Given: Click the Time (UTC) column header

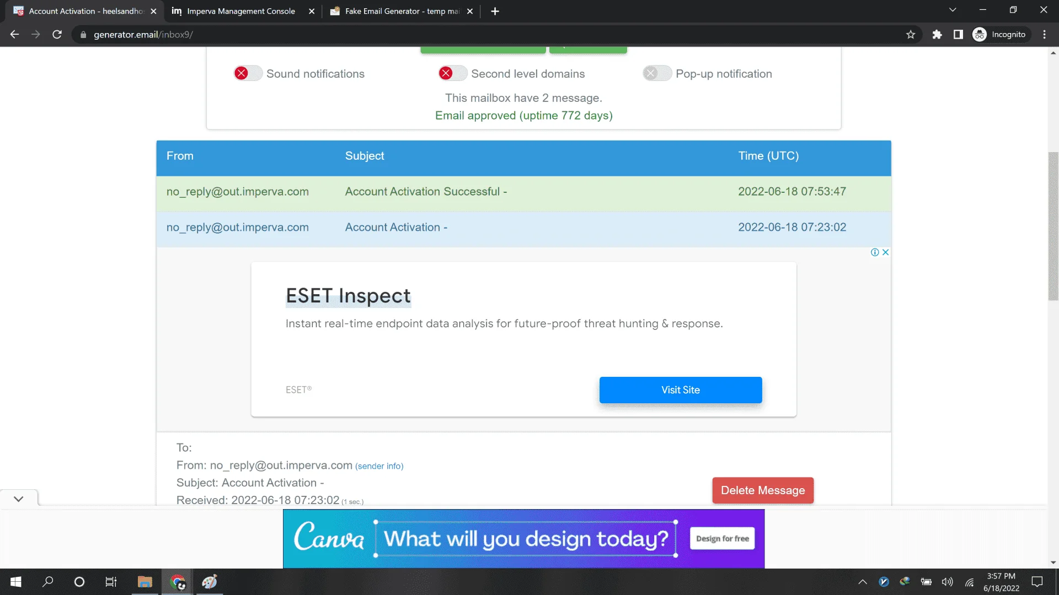Looking at the screenshot, I should (x=768, y=156).
